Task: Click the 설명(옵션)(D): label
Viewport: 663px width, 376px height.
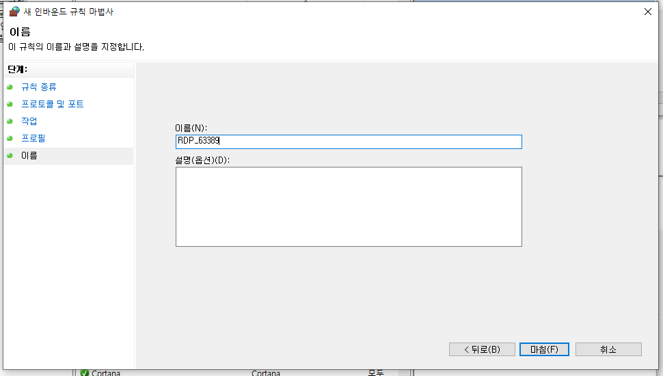Action: coord(202,160)
